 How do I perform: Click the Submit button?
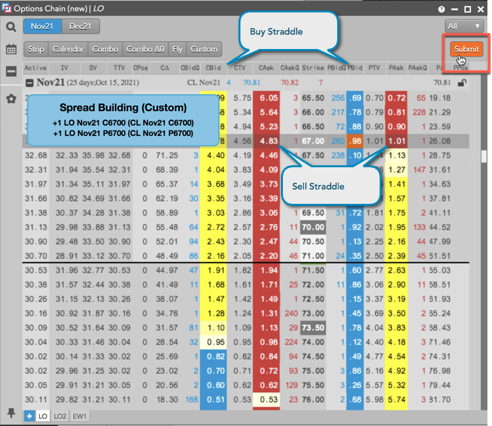467,50
